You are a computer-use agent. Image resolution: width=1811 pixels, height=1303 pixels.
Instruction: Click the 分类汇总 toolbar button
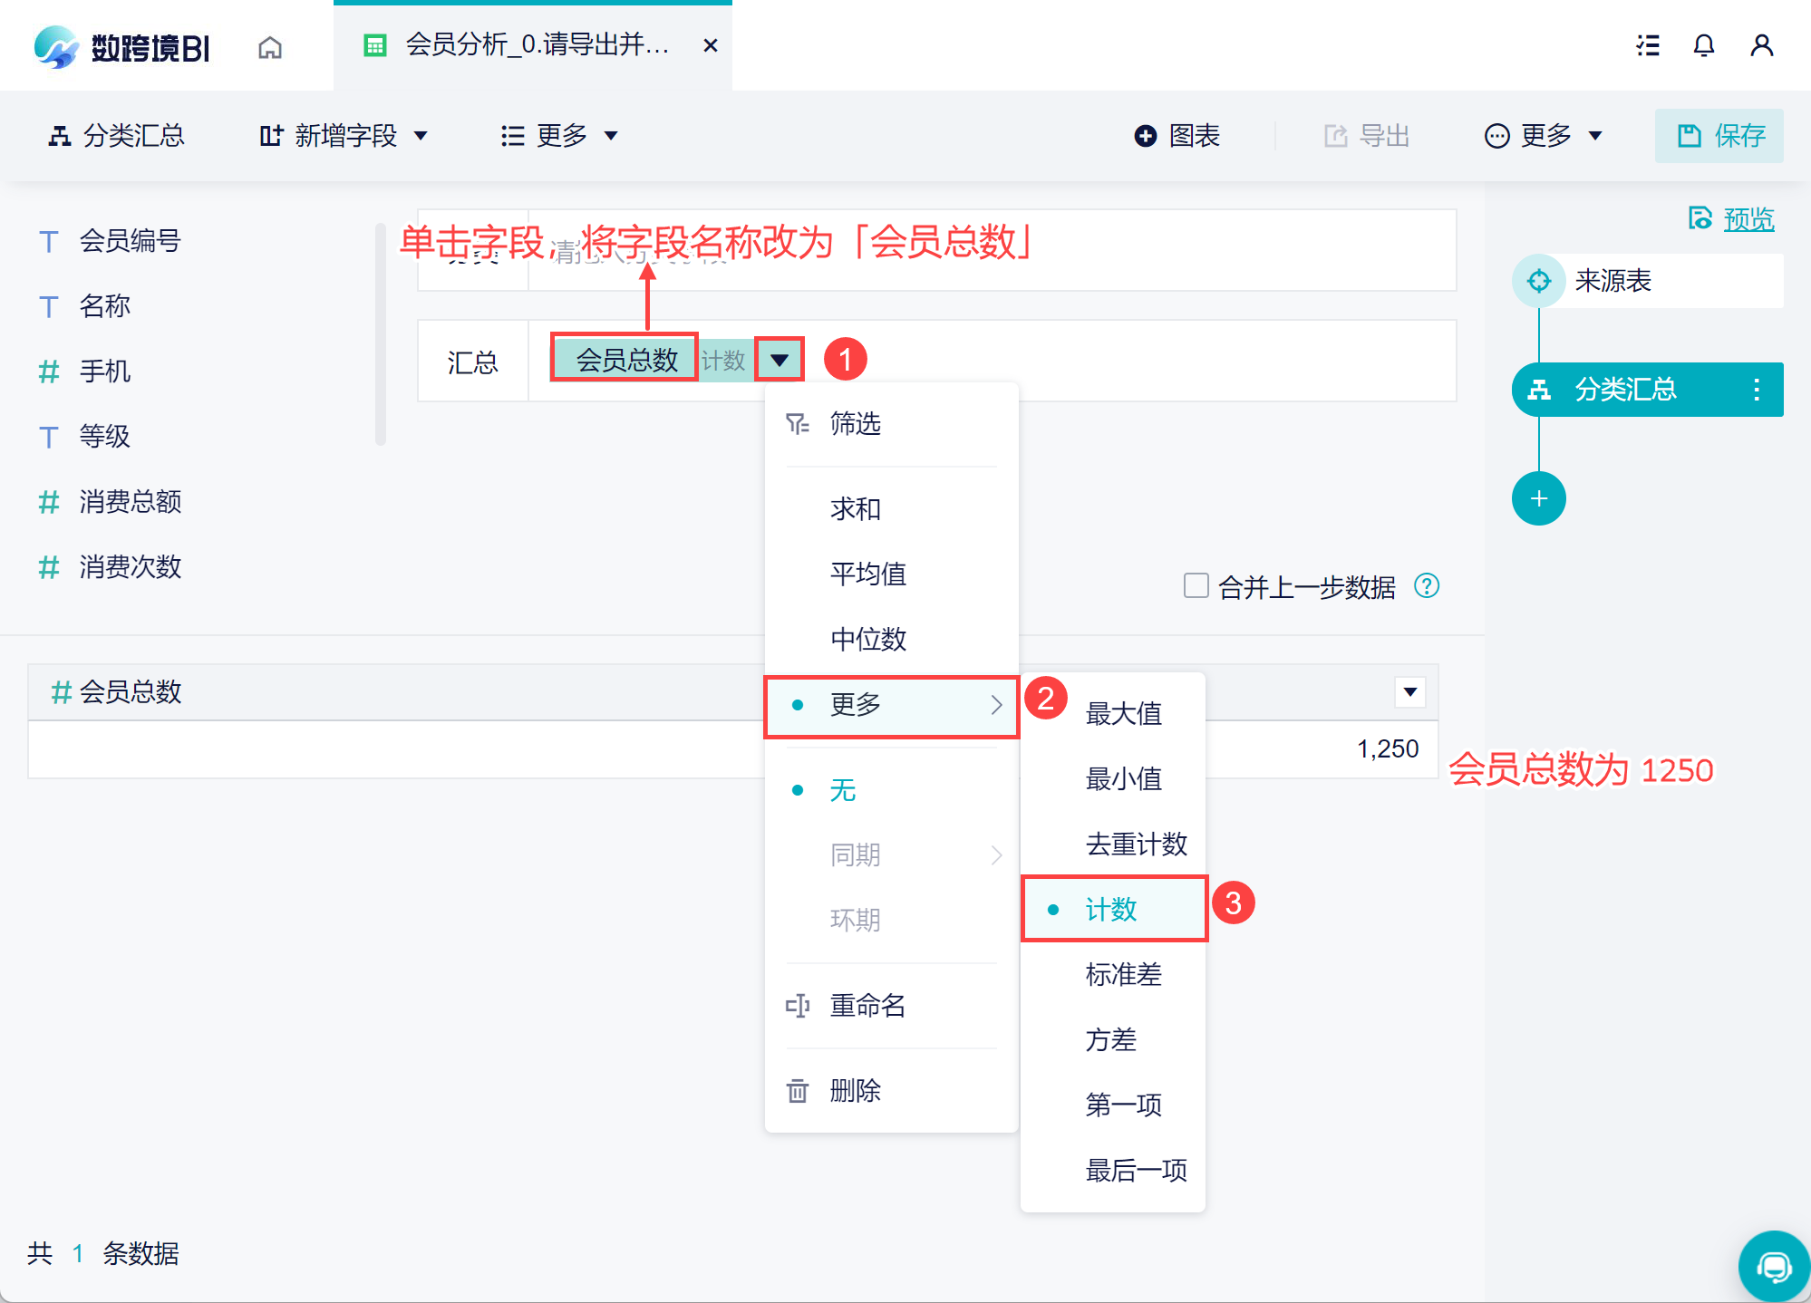tap(116, 136)
